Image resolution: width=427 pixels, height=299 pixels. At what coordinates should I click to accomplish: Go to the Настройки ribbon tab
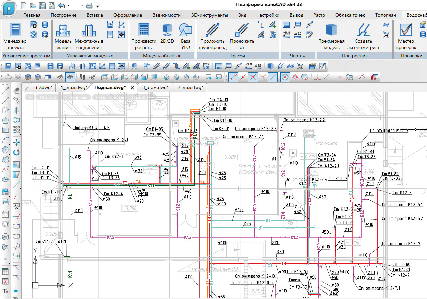click(268, 15)
